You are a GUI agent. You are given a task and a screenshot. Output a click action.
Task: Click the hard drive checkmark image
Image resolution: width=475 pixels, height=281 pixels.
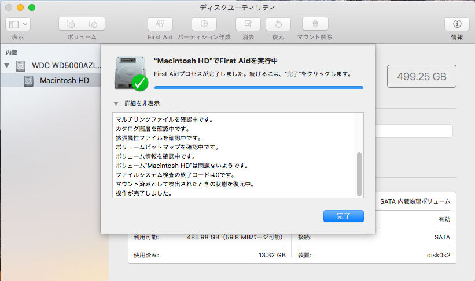(x=131, y=73)
